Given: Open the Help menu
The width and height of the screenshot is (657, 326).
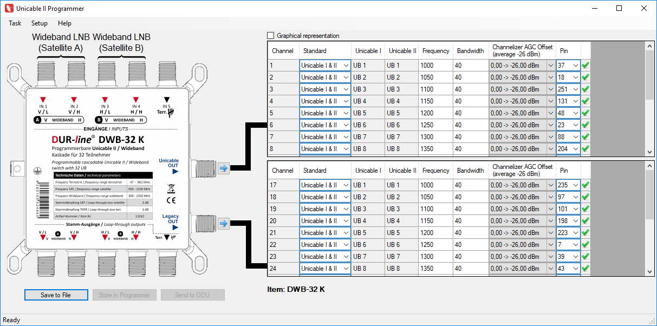Looking at the screenshot, I should click(64, 23).
